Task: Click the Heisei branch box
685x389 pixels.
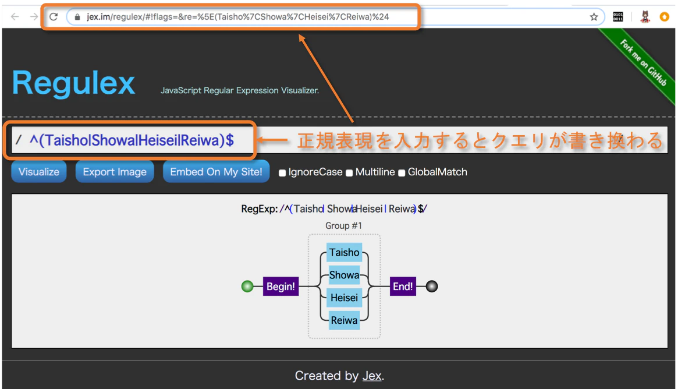Action: coord(345,298)
